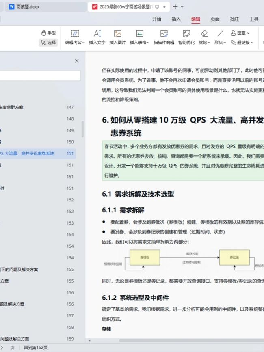264x352 pixels.
Task: Click the 库存控制 label in the diagram
Action: point(192,254)
